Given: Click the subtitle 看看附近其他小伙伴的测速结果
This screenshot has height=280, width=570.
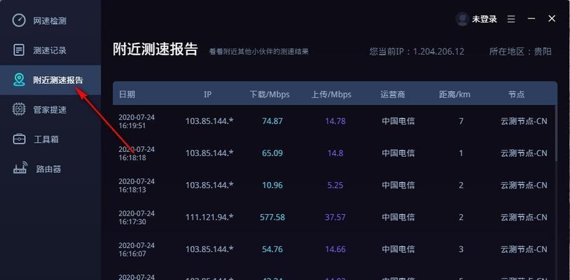Looking at the screenshot, I should pyautogui.click(x=259, y=52).
